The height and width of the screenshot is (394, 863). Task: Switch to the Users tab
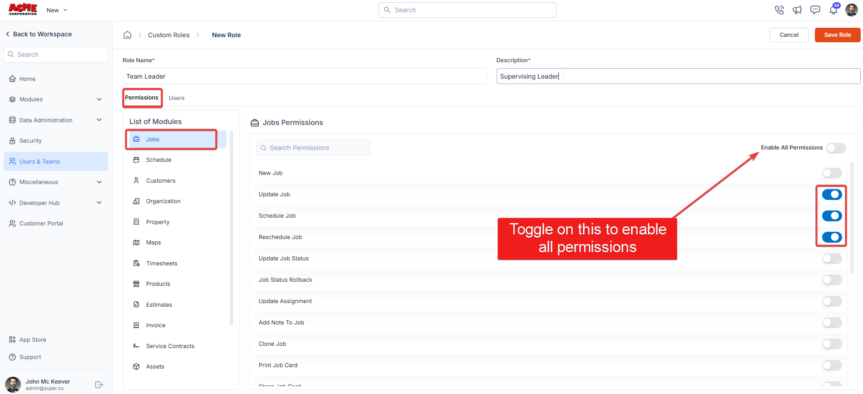point(177,98)
